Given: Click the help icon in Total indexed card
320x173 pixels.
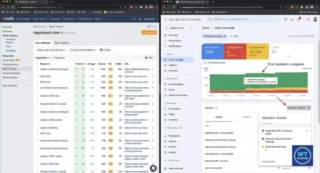Looking at the screenshot, I should coord(221,57).
